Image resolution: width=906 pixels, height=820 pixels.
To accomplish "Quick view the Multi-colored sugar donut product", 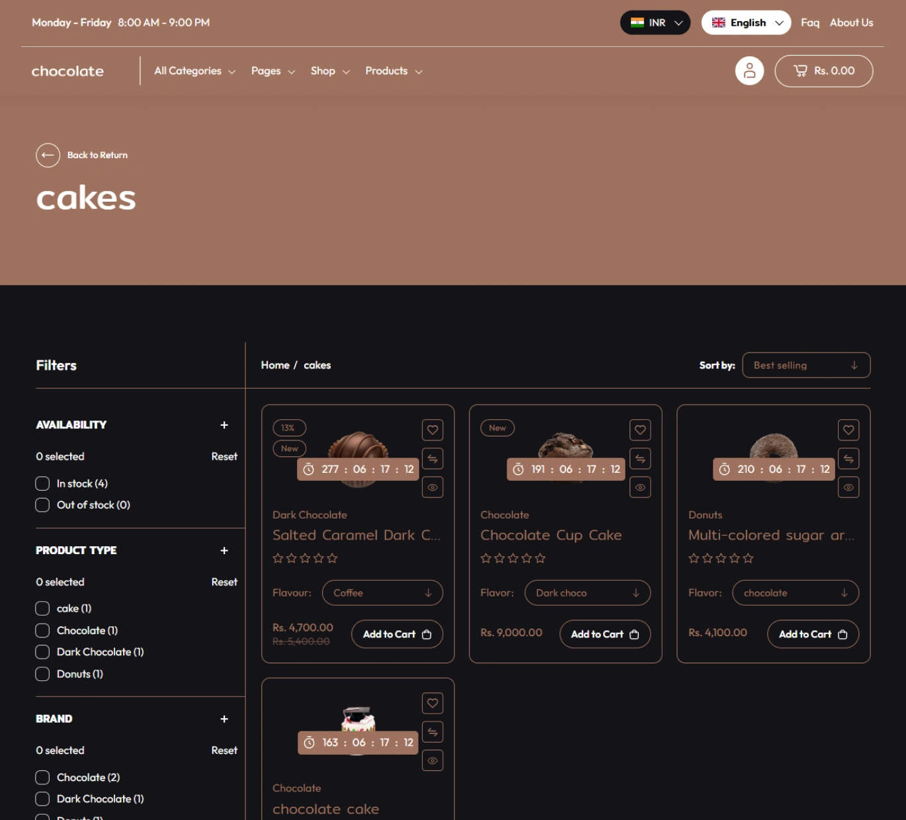I will (x=848, y=487).
